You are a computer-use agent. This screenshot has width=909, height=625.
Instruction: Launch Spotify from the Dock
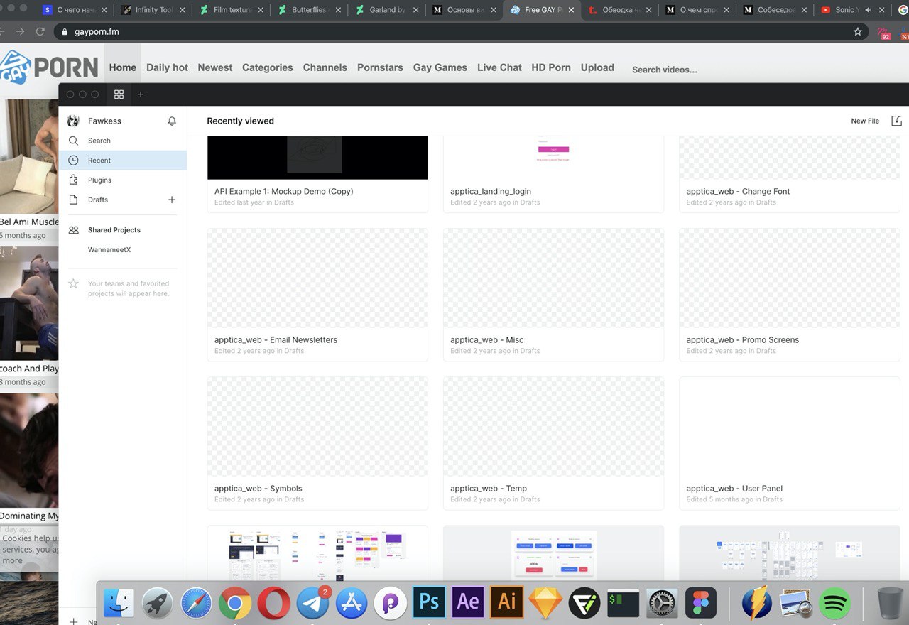(834, 603)
